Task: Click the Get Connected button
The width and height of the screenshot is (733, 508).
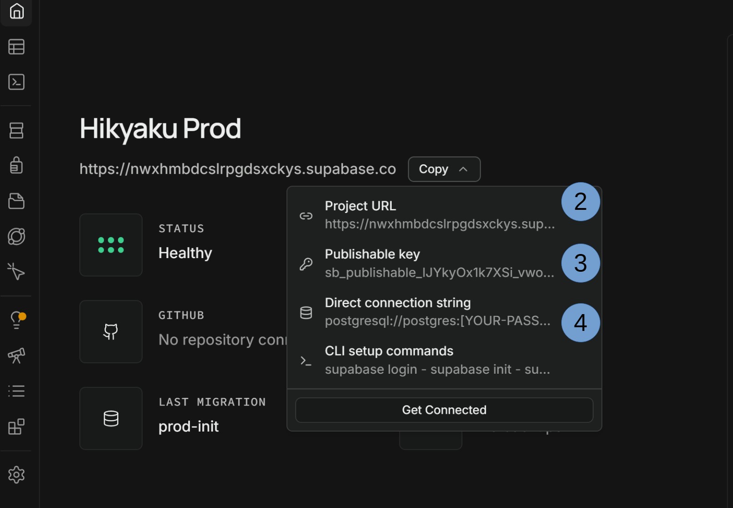Action: click(444, 410)
